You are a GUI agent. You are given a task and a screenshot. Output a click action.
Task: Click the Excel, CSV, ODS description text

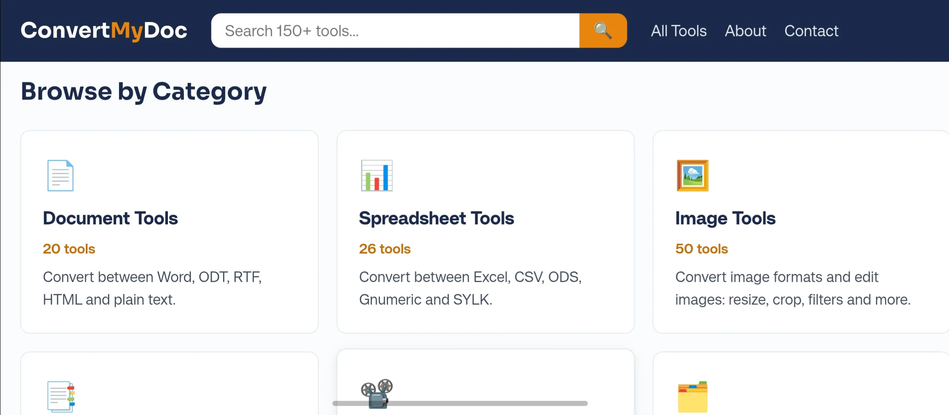(x=470, y=288)
